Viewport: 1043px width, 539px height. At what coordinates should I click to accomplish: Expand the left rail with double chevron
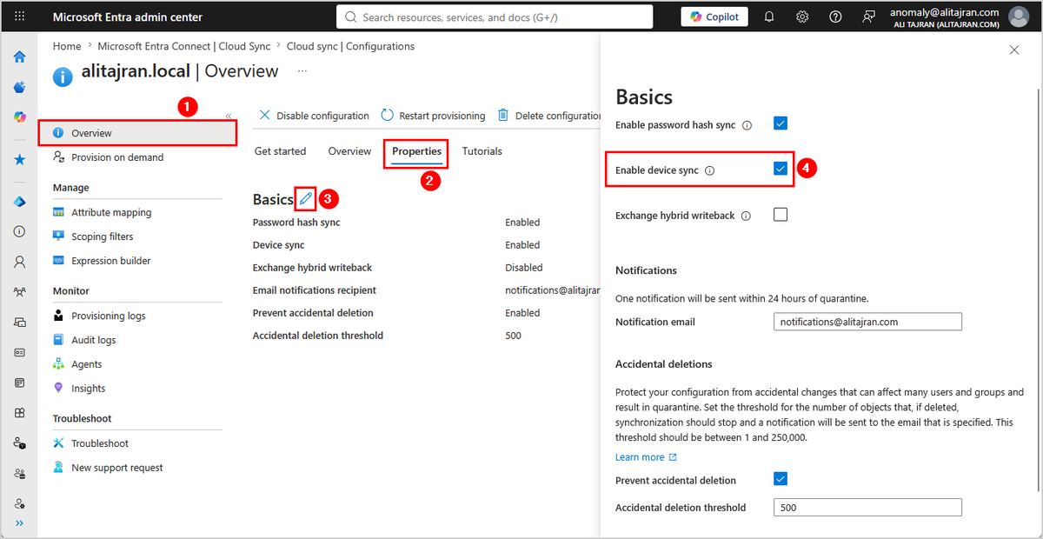click(x=19, y=522)
